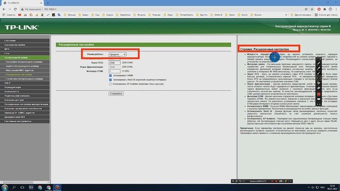Open Динамический DNS menu item

point(25,117)
